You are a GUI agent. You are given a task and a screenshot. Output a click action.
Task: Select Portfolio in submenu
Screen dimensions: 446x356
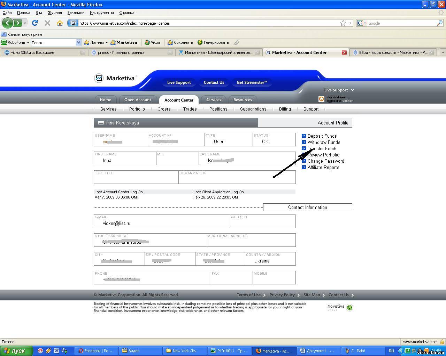coord(137,109)
